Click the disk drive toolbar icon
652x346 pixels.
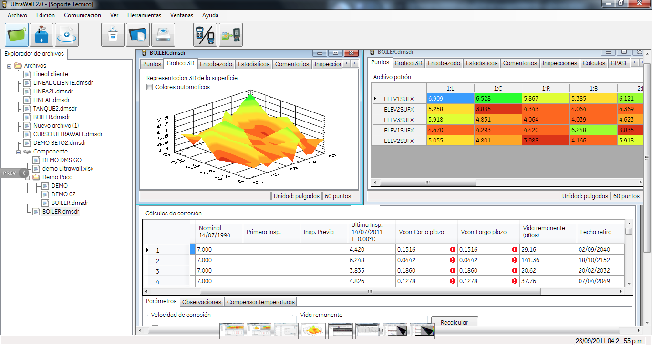[x=163, y=35]
